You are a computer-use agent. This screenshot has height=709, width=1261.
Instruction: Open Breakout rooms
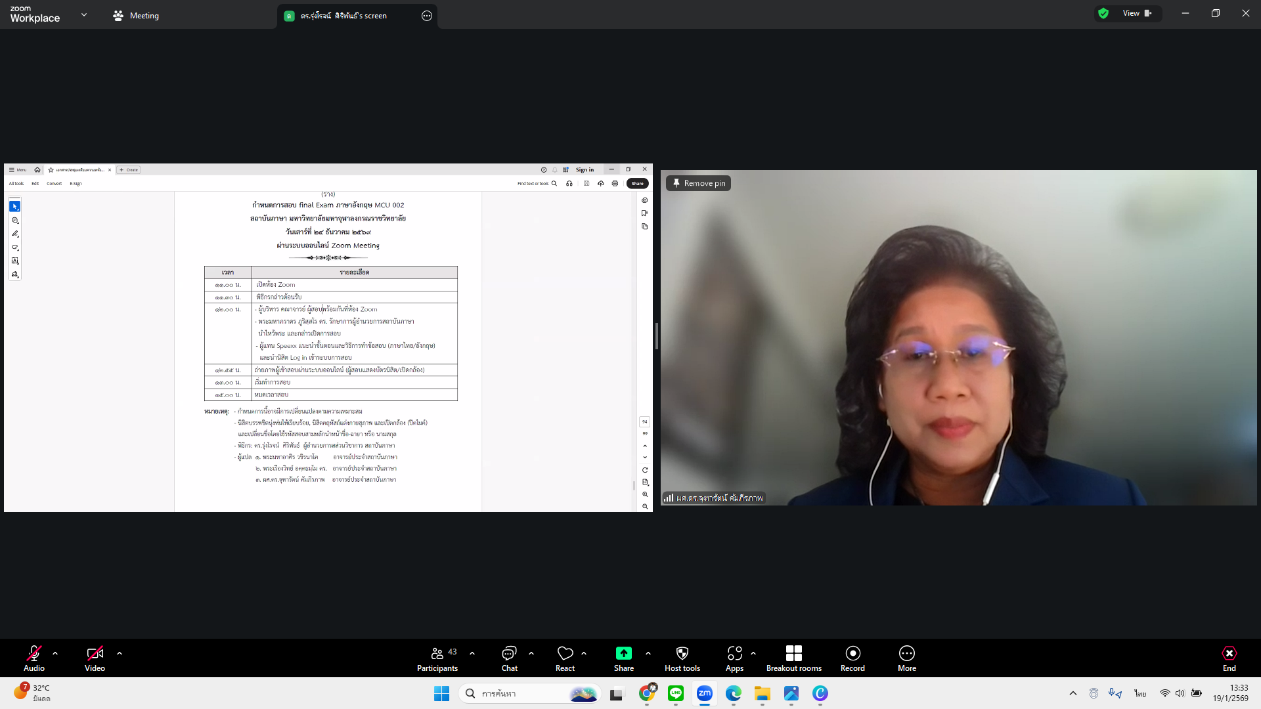point(793,658)
